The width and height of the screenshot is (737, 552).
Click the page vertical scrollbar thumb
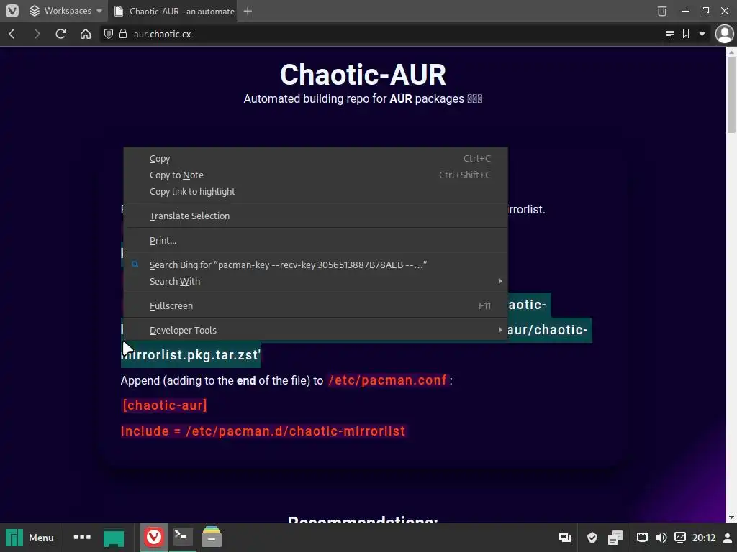point(731,96)
